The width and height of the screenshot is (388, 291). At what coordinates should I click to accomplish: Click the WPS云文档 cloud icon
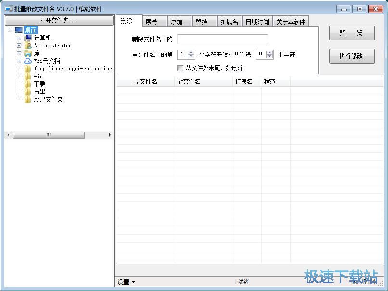click(x=28, y=61)
